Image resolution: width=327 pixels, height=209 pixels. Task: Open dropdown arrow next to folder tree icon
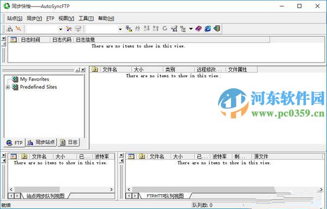click(x=191, y=29)
